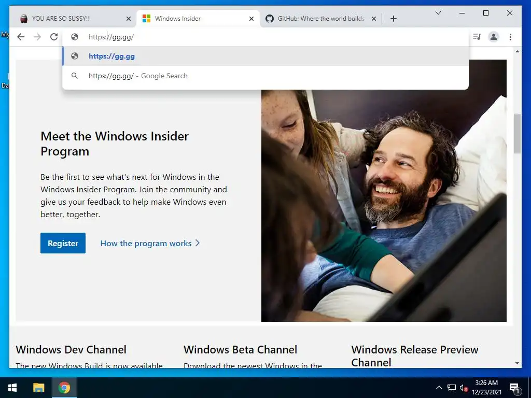Click the muted volume tray icon
This screenshot has height=398, width=531.
[464, 388]
